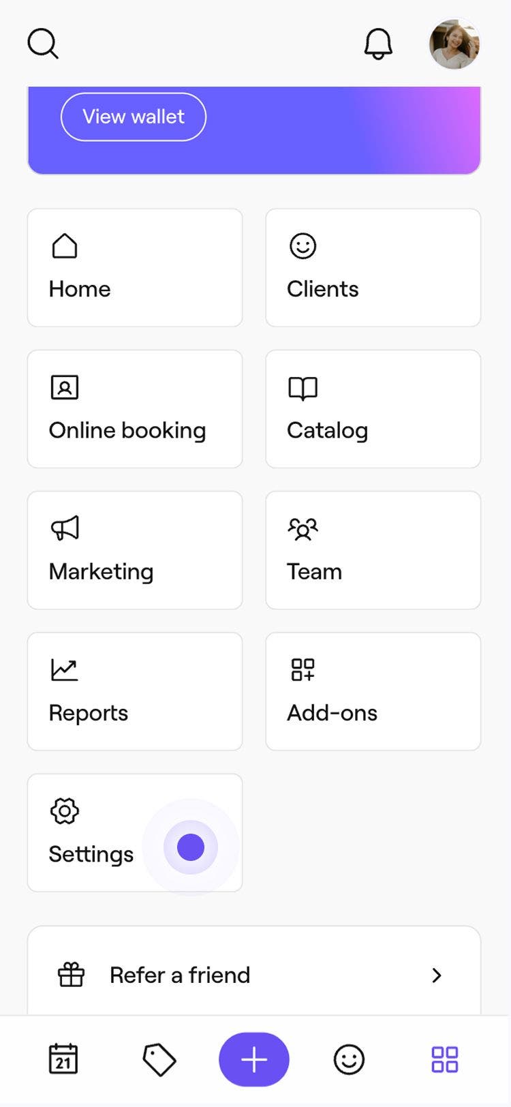Open the Catalog book tile
511x1107 pixels.
(373, 409)
